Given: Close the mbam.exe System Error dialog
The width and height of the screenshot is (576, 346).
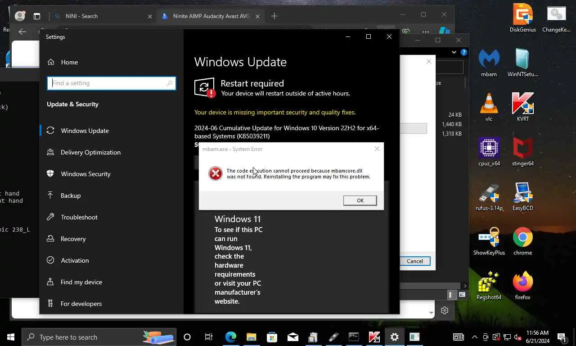Looking at the screenshot, I should (377, 149).
